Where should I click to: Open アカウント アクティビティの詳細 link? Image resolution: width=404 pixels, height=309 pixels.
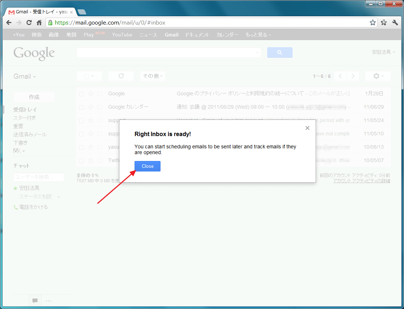point(361,181)
